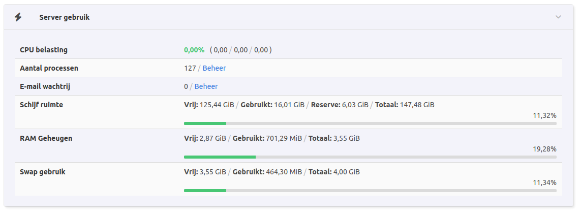Click the disk Totaal 147,48 GiB value
This screenshot has width=580, height=215.
click(x=416, y=105)
